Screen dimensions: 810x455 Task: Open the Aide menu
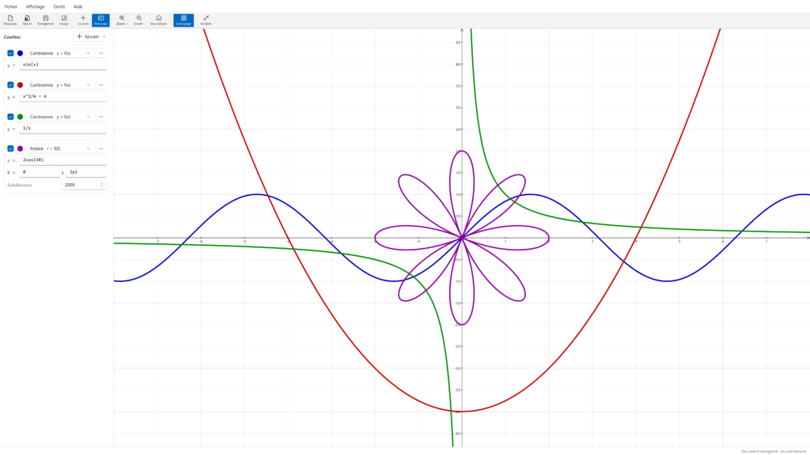point(78,6)
